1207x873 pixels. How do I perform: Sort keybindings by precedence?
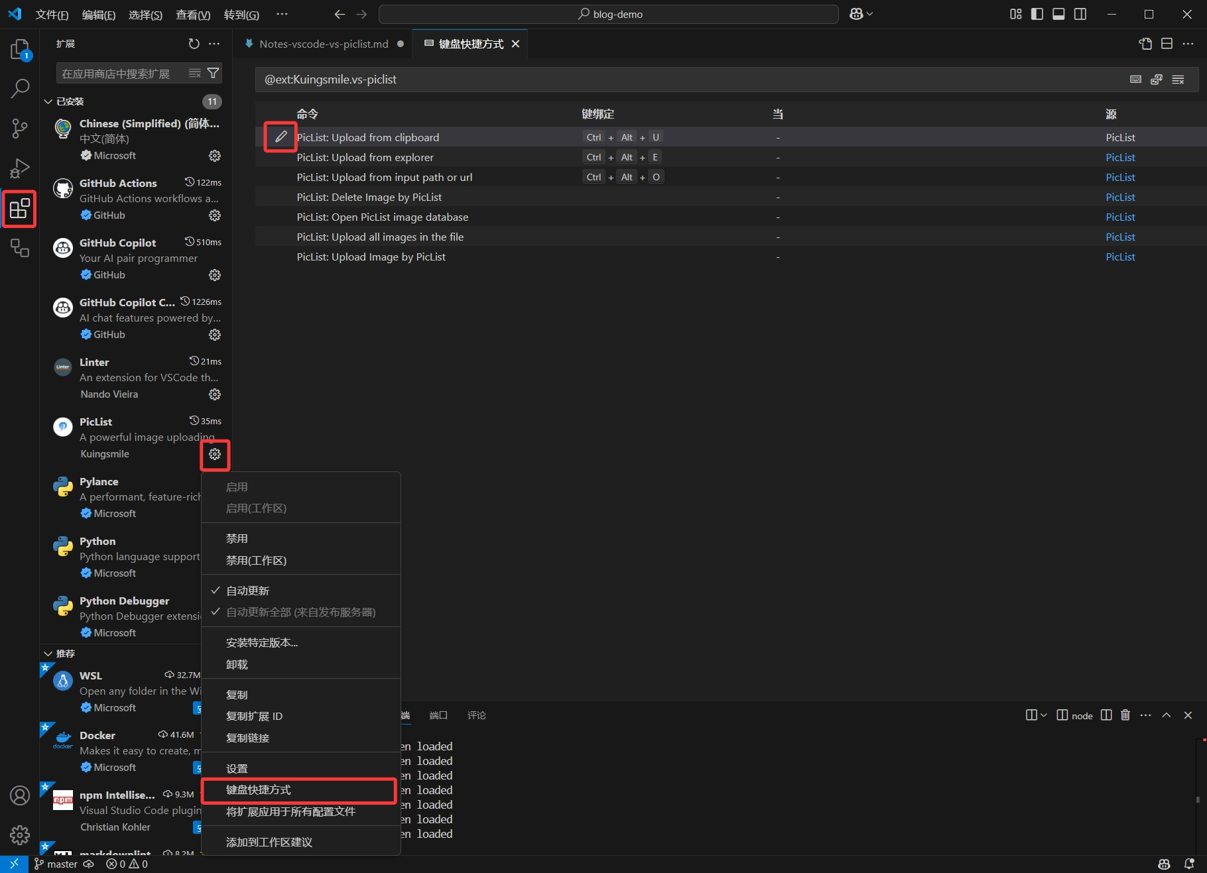click(1157, 80)
